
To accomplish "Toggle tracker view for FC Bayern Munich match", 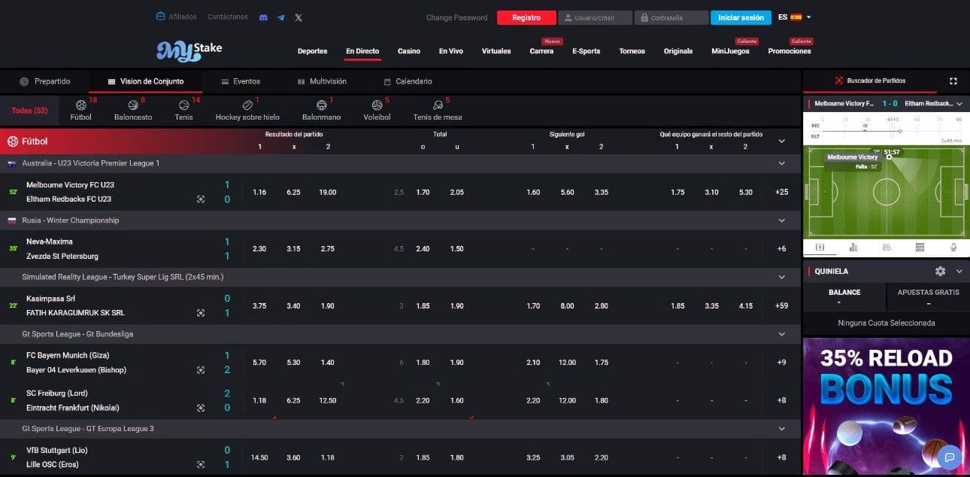I will [201, 369].
